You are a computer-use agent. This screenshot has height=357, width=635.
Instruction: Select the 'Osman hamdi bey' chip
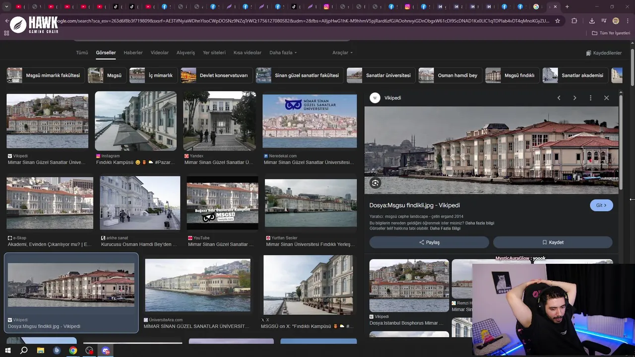(450, 75)
